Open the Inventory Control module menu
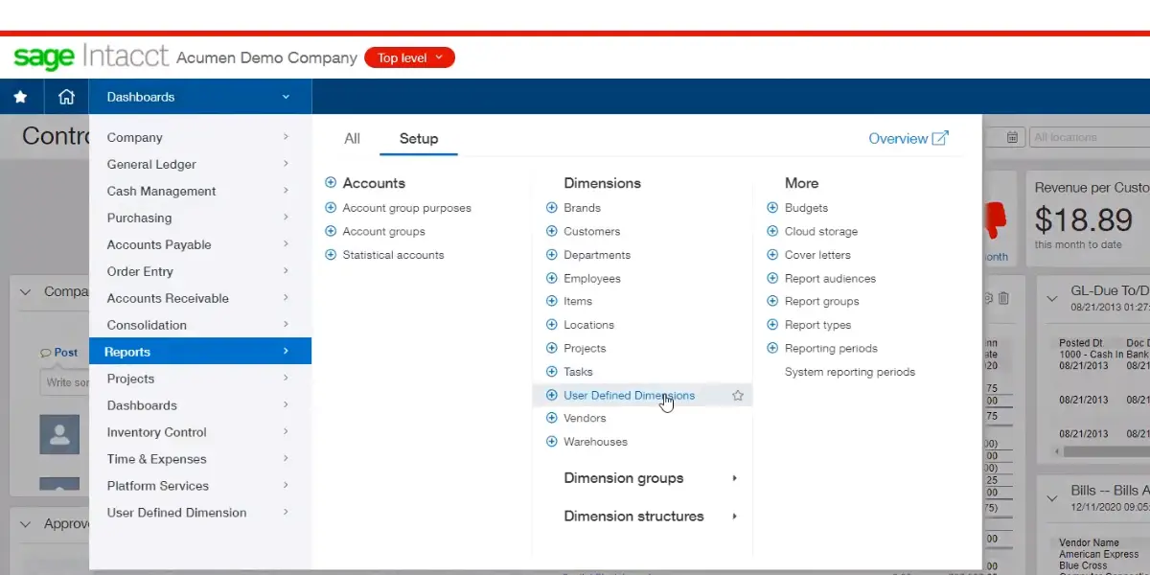1150x575 pixels. pyautogui.click(x=200, y=432)
